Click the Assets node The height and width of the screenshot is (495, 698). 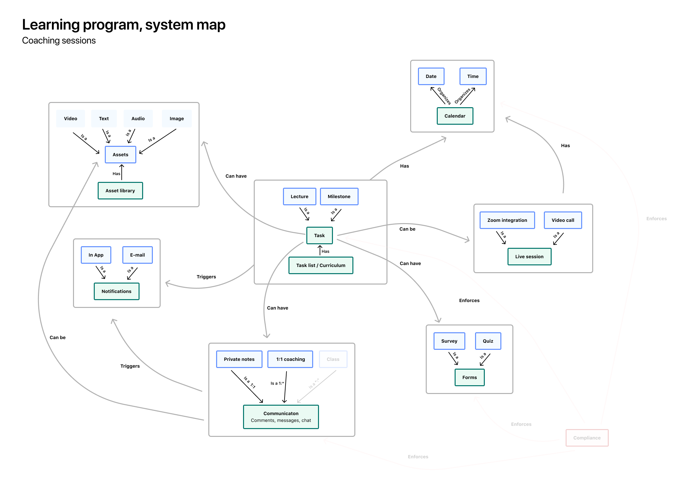click(120, 155)
